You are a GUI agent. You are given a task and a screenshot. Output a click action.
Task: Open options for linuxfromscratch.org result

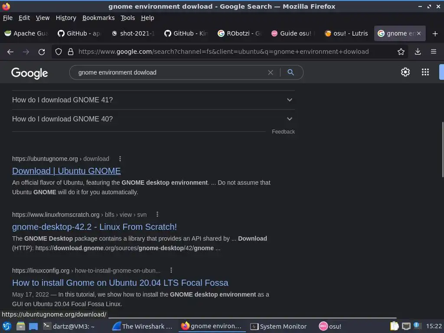click(x=157, y=214)
